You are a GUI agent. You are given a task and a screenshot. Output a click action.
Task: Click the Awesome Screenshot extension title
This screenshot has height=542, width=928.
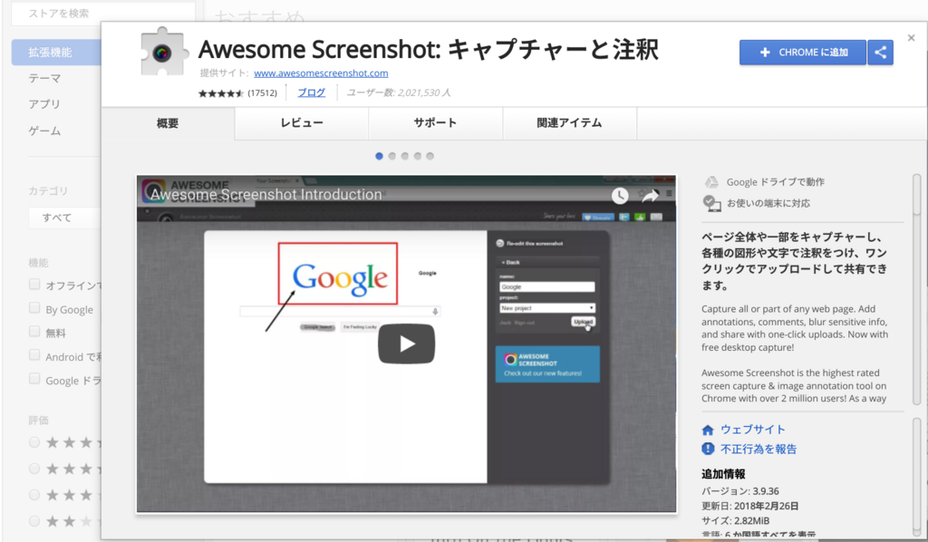[x=429, y=50]
